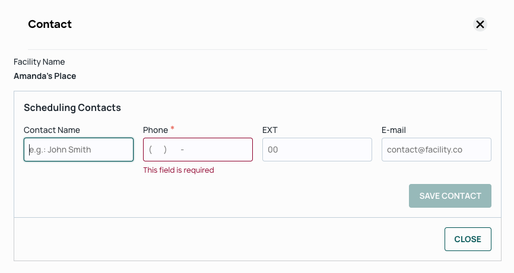Screen dimensions: 514x273
Task: Click the red required asterisk beside Phone
Action: click(173, 128)
